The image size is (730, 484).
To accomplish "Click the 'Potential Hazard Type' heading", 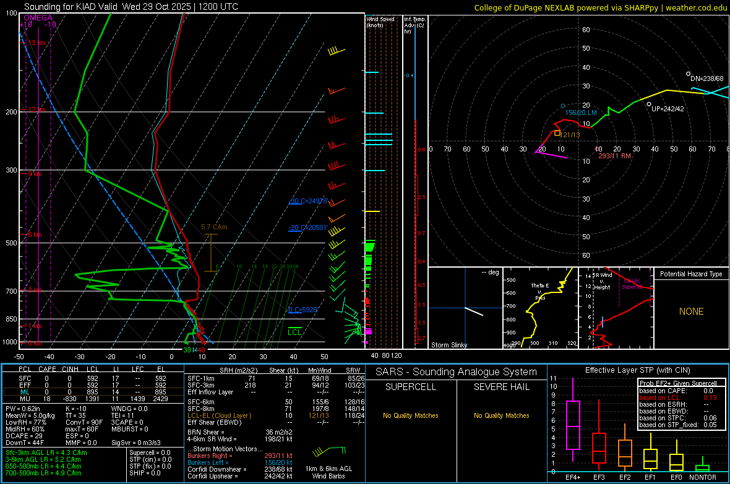I will (691, 274).
